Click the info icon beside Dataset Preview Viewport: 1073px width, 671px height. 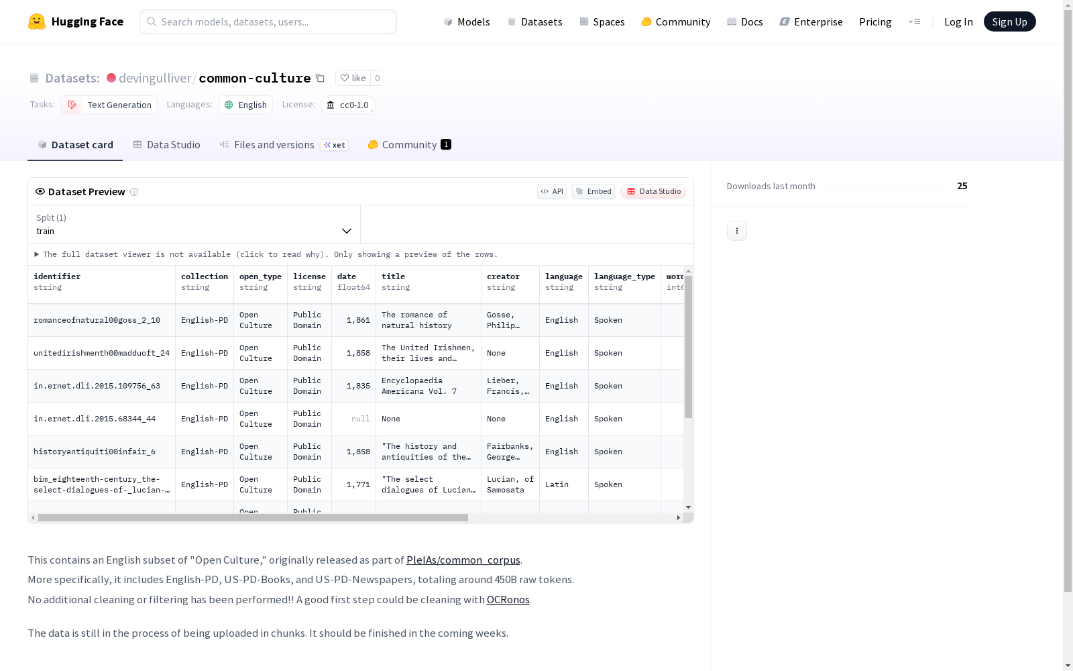tap(134, 192)
